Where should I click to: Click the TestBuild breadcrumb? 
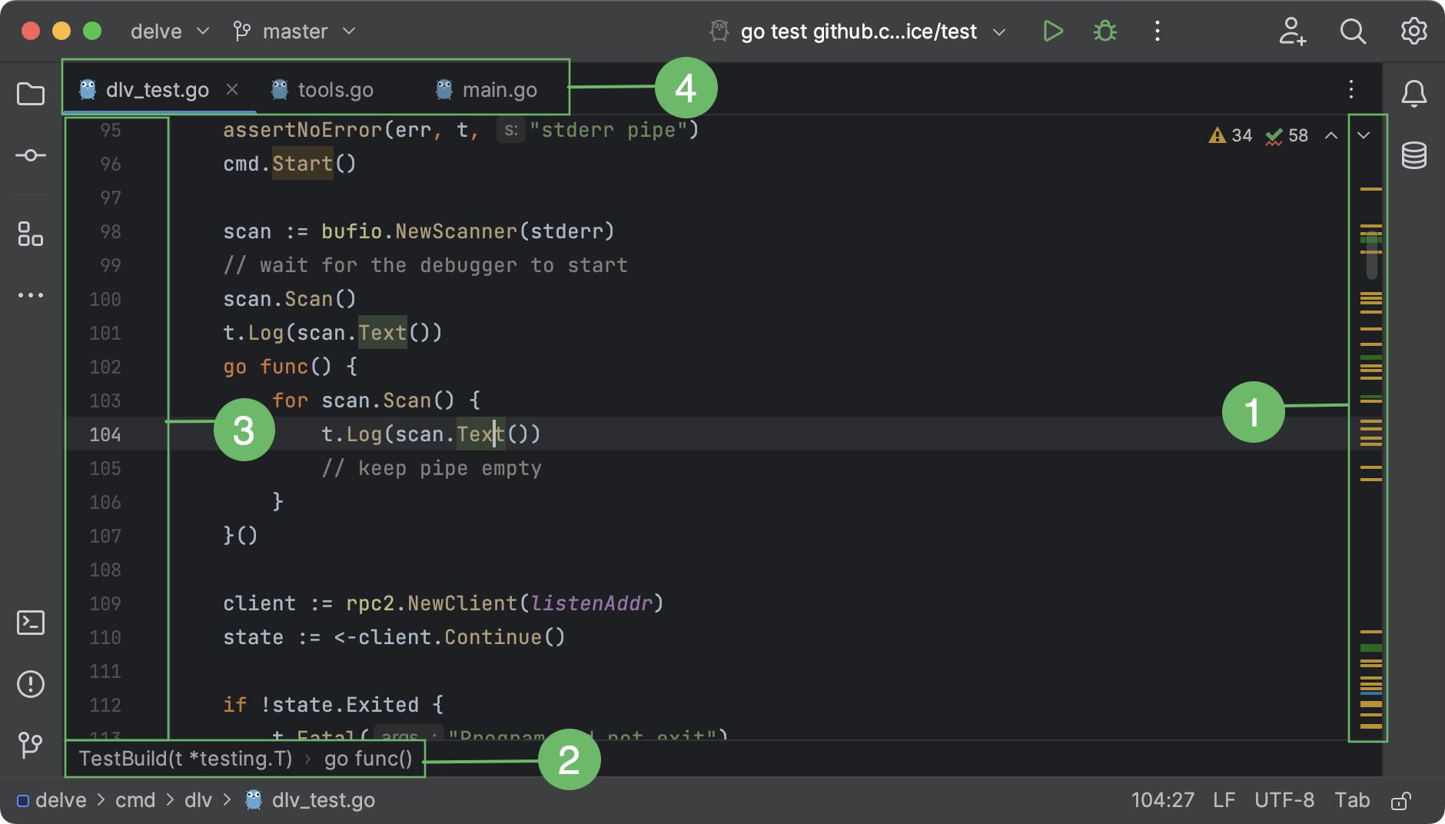[186, 759]
